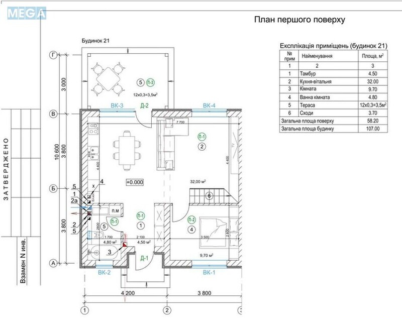Click the "Загальна площа будинку" row label
The image size is (402, 333).
click(x=308, y=129)
